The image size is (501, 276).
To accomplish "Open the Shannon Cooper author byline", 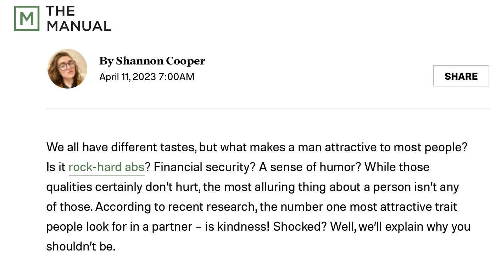I will (x=152, y=61).
